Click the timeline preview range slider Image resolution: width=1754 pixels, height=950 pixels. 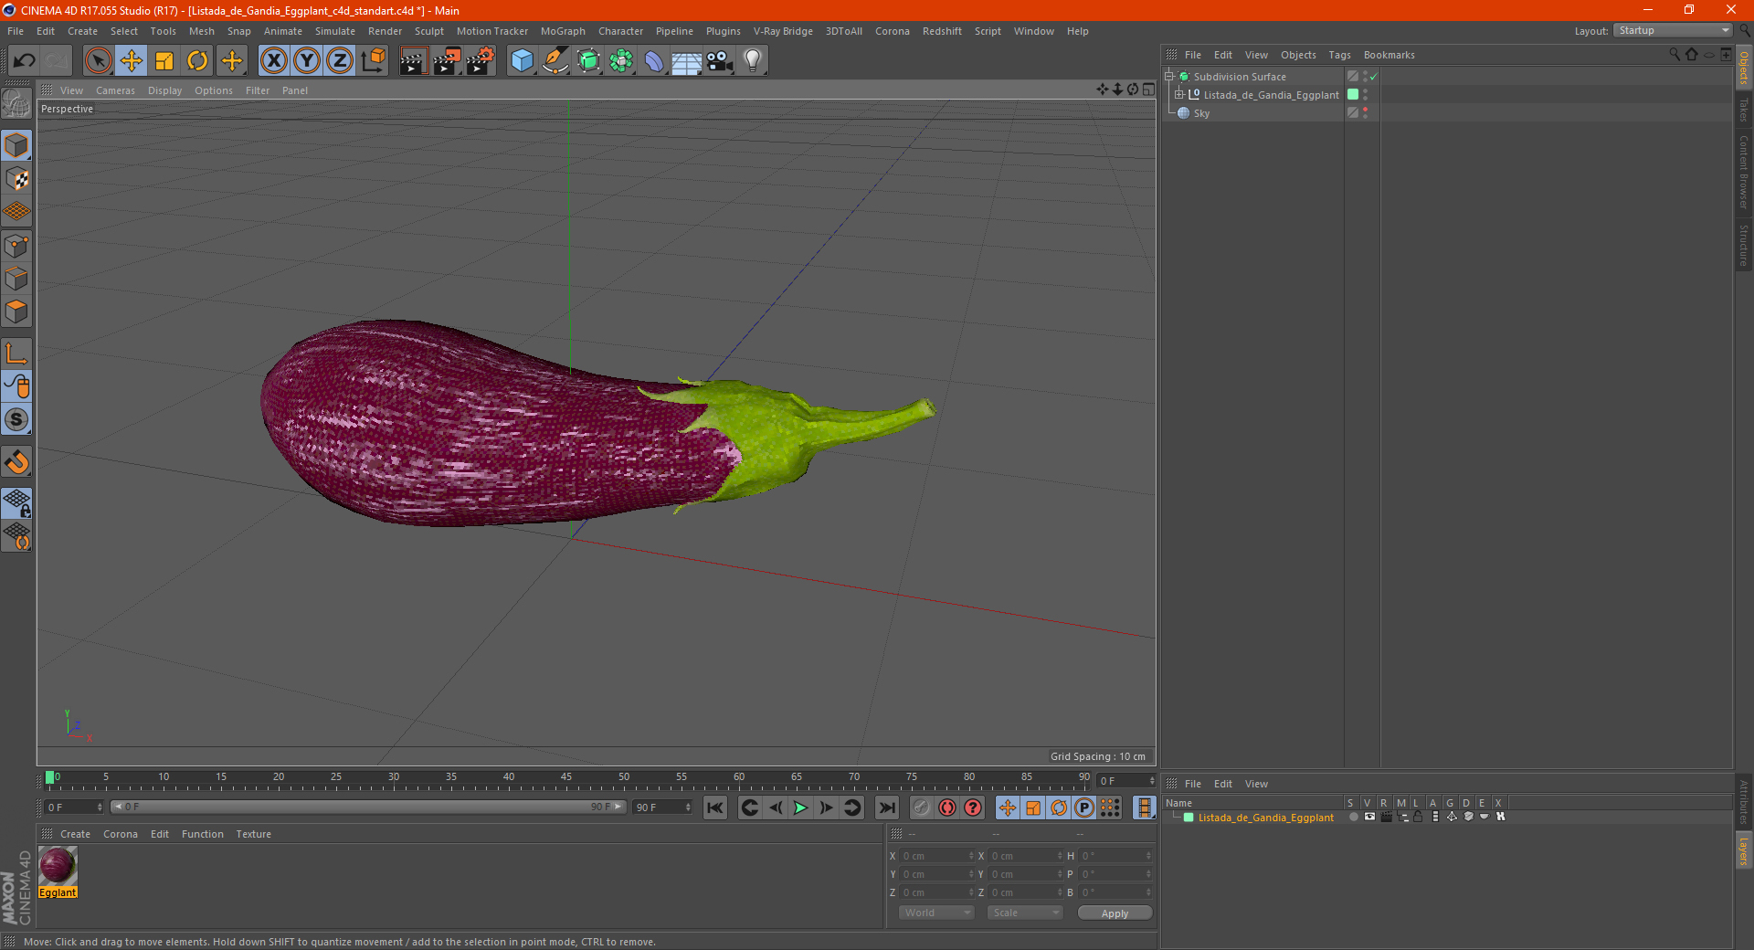point(367,807)
